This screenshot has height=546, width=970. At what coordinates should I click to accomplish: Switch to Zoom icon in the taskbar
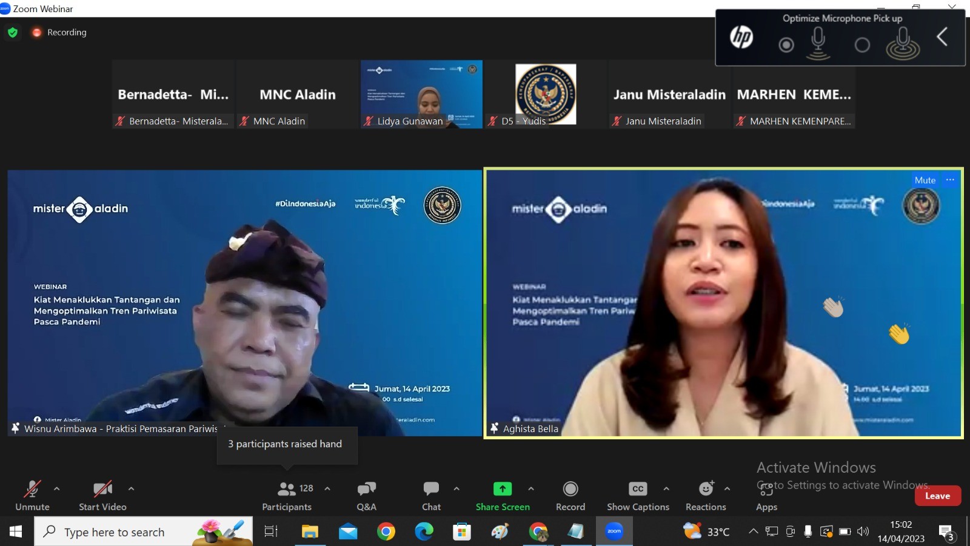[614, 531]
